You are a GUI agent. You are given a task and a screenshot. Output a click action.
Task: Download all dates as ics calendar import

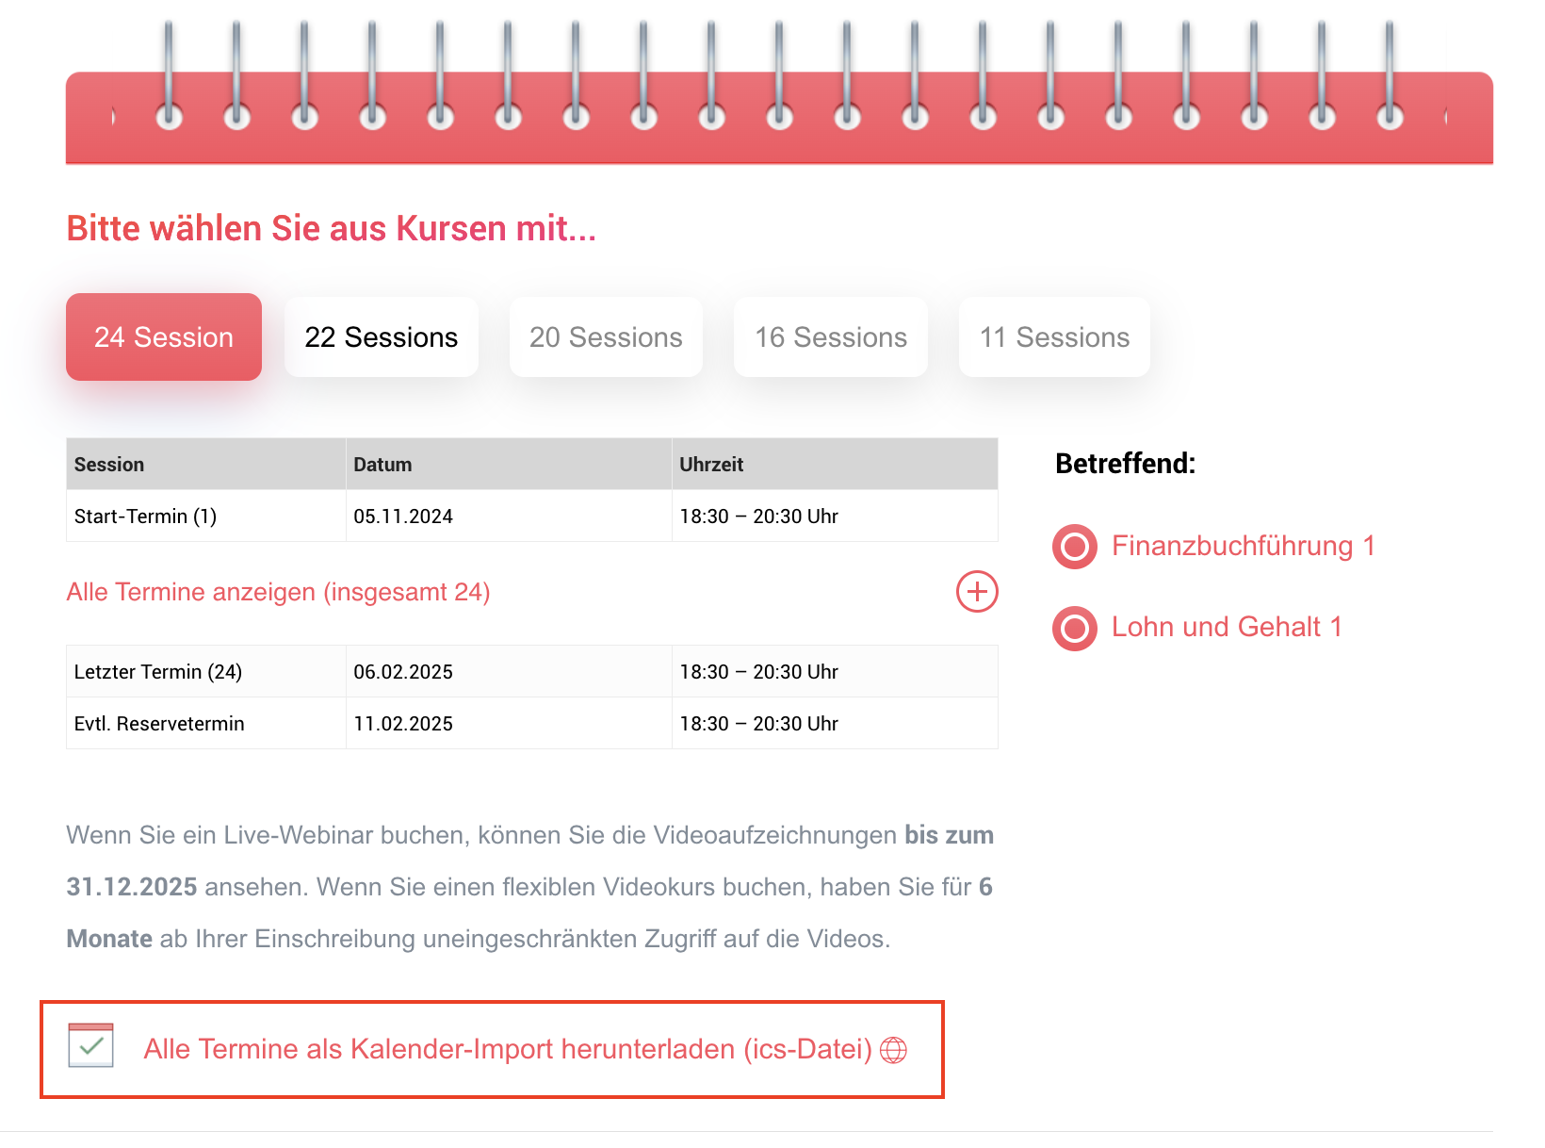point(508,1049)
